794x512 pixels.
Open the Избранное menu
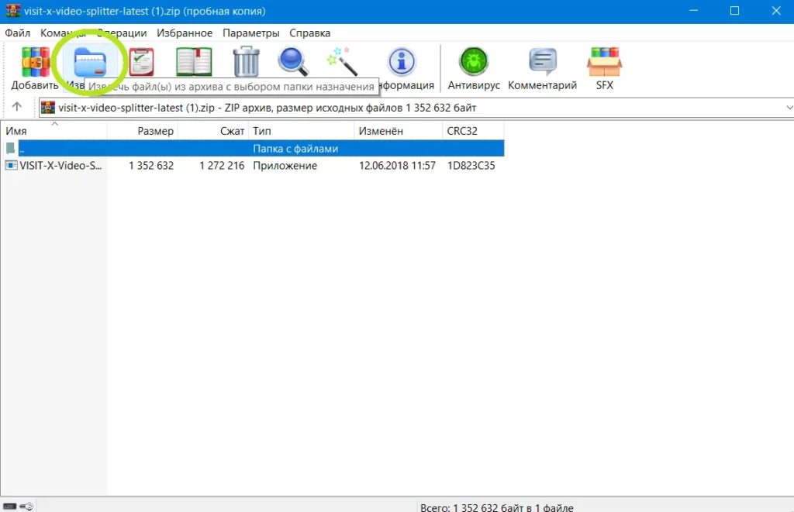point(185,33)
